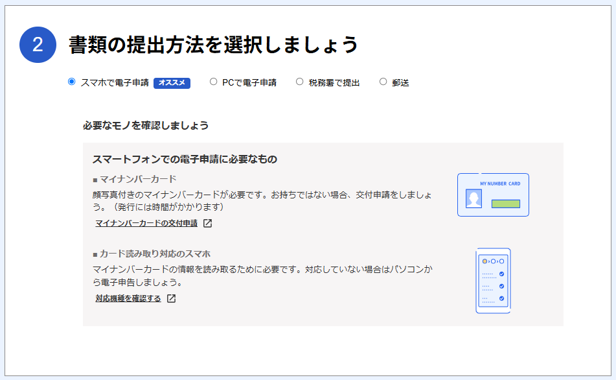
Task: Open the マイナンバーカードの交付申請 link
Action: click(146, 223)
